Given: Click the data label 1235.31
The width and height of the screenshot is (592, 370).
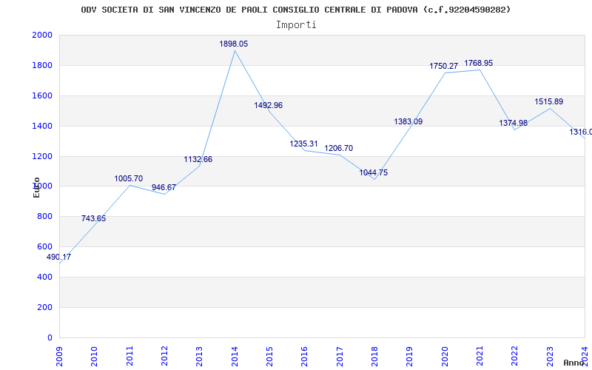Looking at the screenshot, I should [304, 144].
